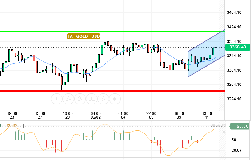252x160 pixels.
Task: Close the oscillator panel with the X
Action: click(224, 132)
